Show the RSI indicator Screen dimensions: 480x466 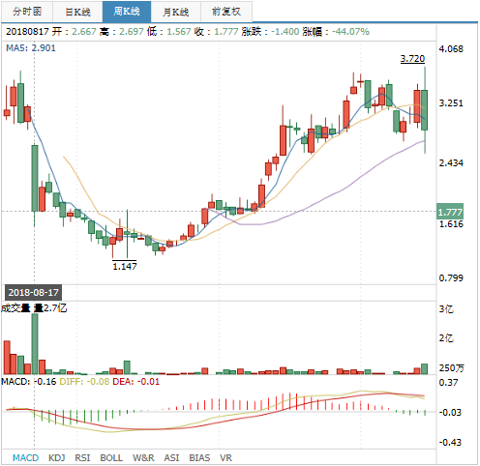click(82, 457)
